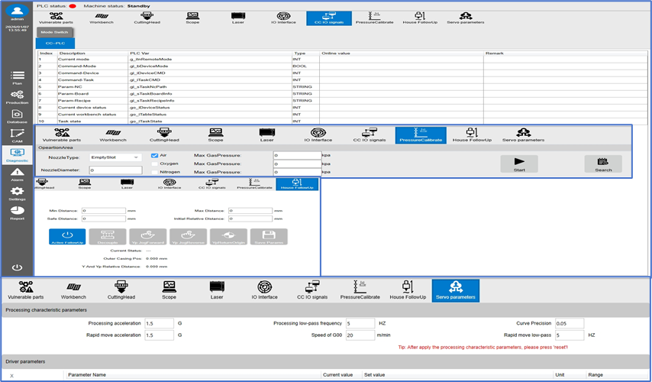Click the power icon in the sidebar
652x382 pixels.
(17, 267)
